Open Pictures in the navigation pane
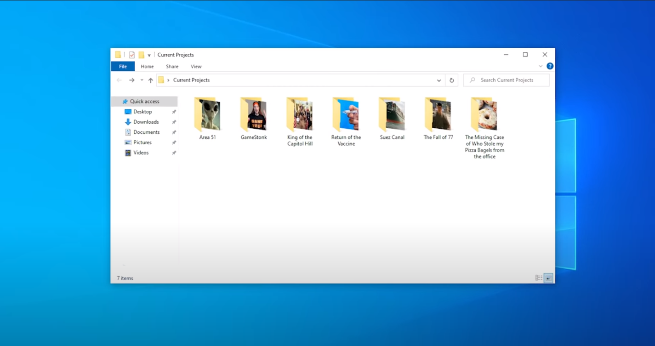The height and width of the screenshot is (346, 655). pos(142,142)
